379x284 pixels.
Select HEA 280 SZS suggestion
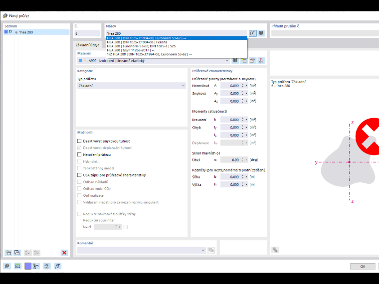[x=177, y=46]
